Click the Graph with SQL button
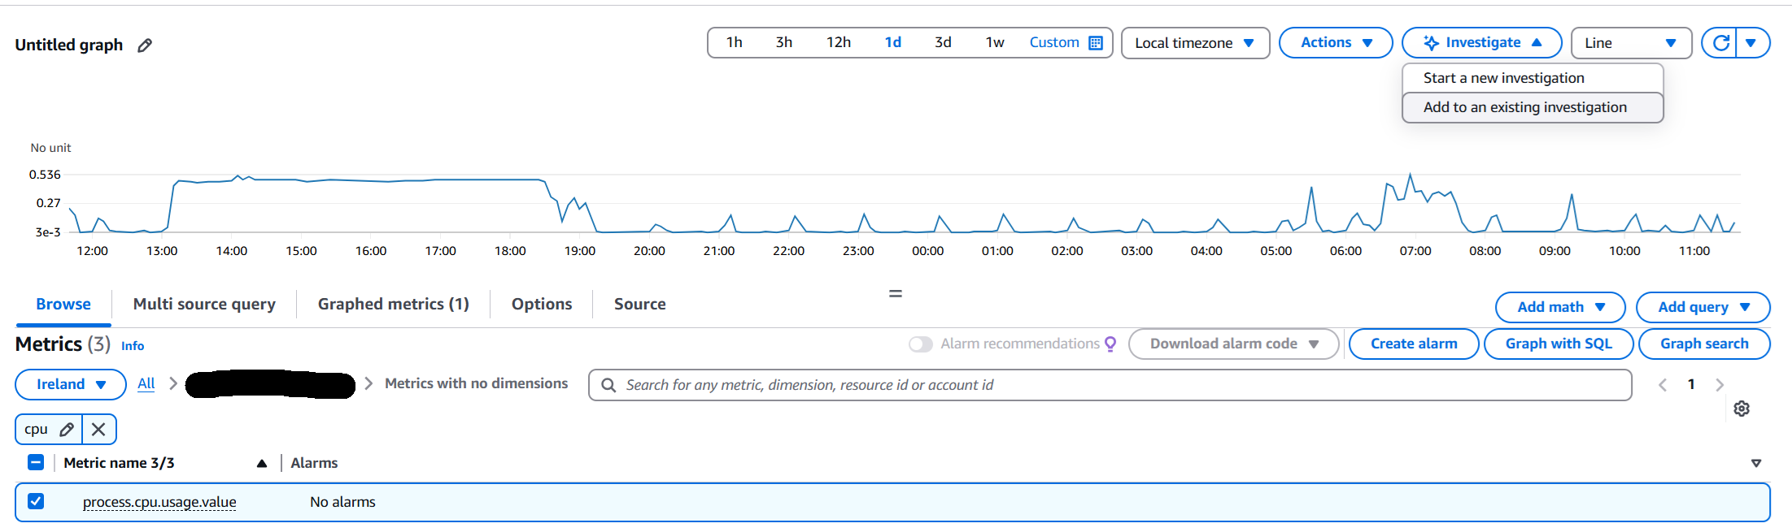 point(1559,344)
